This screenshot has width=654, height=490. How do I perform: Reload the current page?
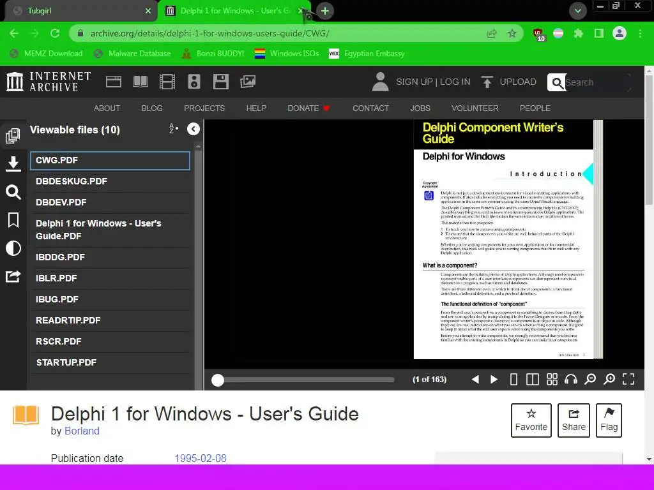(x=55, y=33)
